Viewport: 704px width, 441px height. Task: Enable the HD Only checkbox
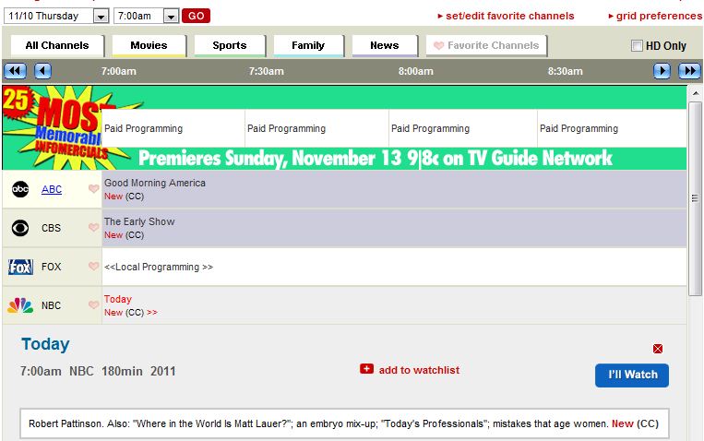[x=637, y=46]
